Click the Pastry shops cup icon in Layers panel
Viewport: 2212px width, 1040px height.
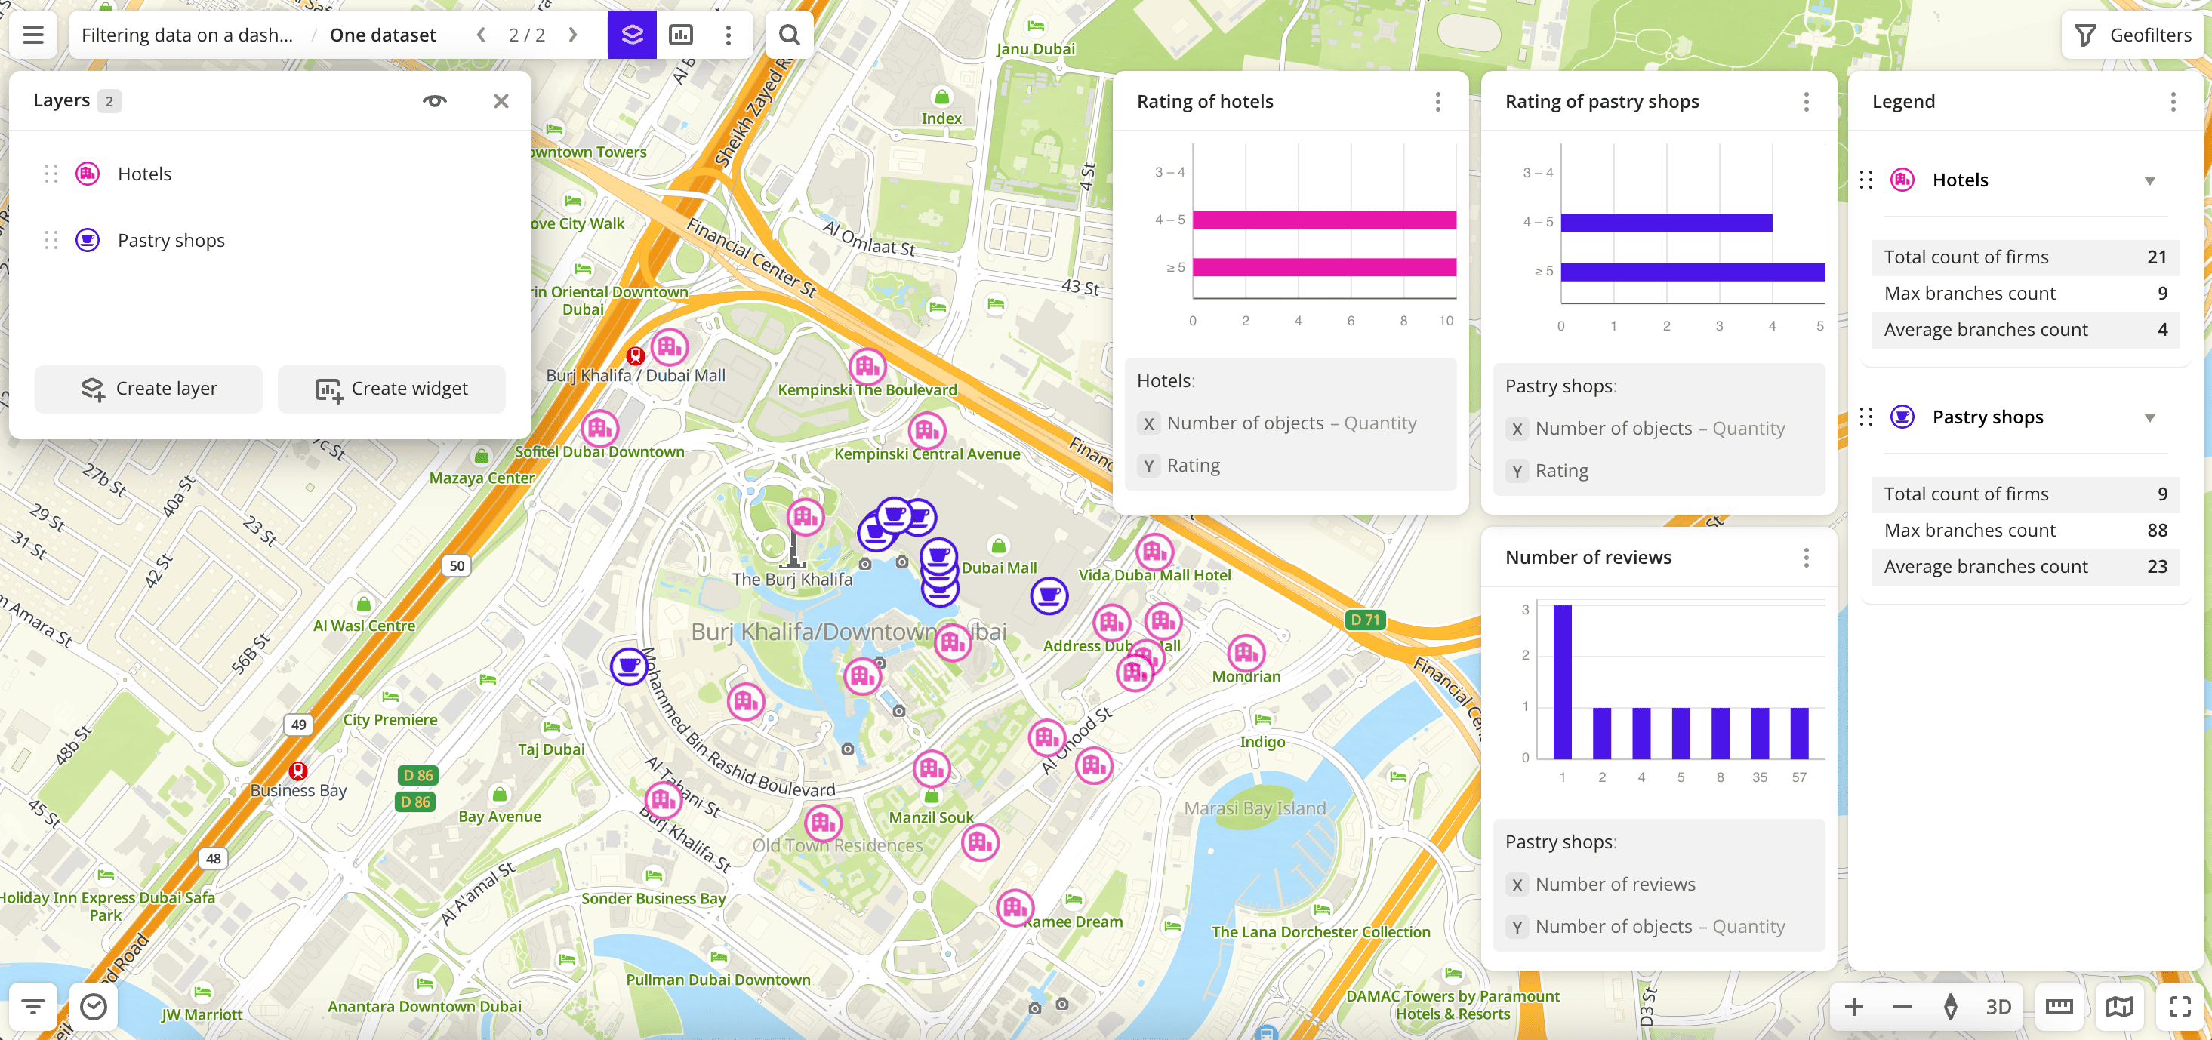(86, 240)
